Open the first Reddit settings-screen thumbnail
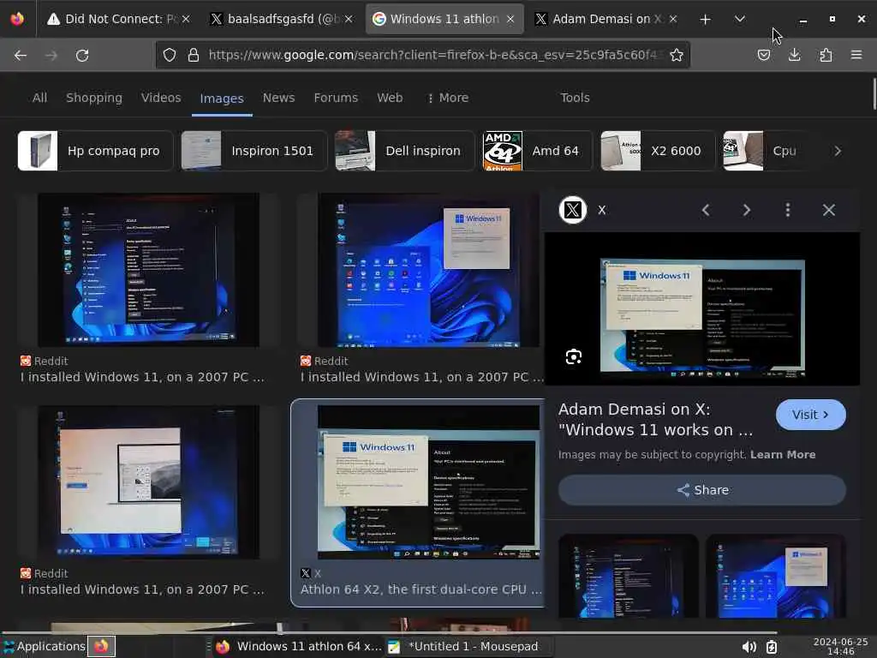 (x=148, y=270)
